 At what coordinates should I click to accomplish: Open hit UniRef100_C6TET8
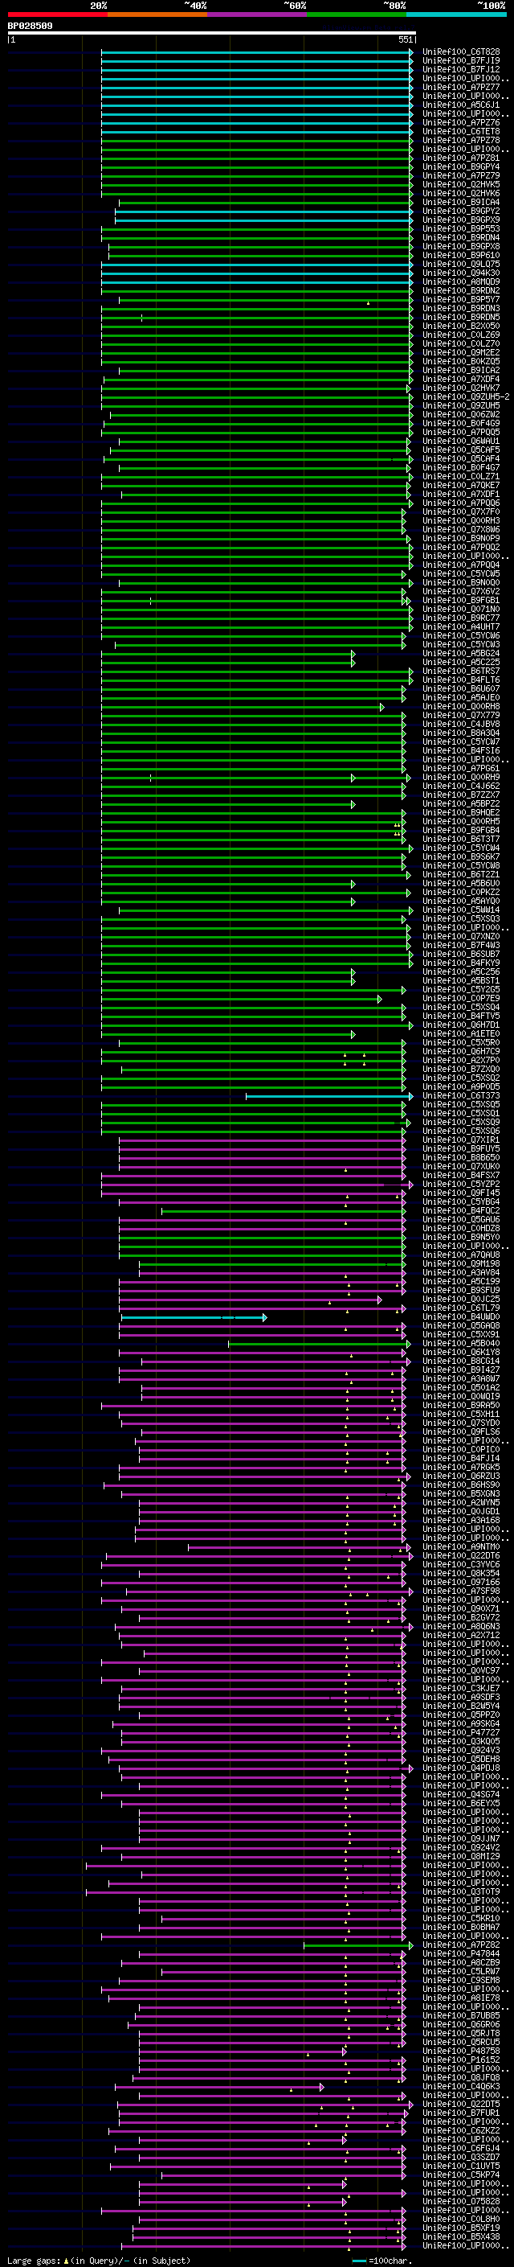point(461,132)
